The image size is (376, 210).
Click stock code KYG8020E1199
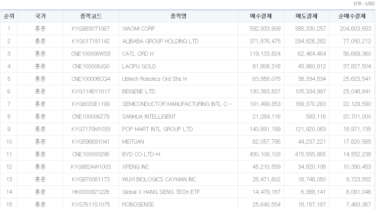91,104
